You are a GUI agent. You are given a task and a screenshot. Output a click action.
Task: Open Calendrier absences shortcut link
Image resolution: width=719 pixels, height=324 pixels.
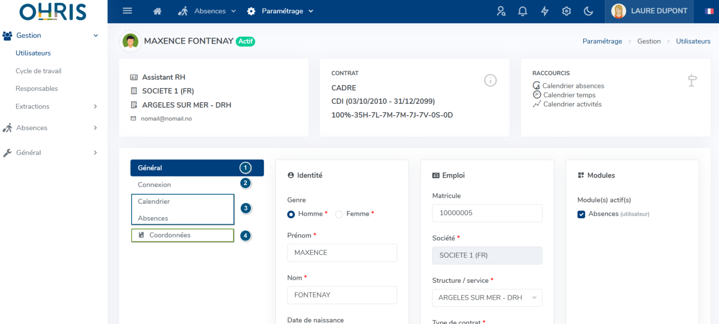coord(573,86)
